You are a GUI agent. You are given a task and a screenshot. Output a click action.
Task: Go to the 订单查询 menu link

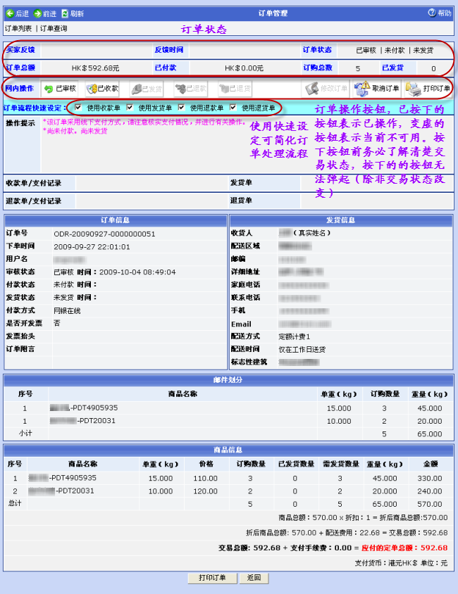tap(54, 28)
